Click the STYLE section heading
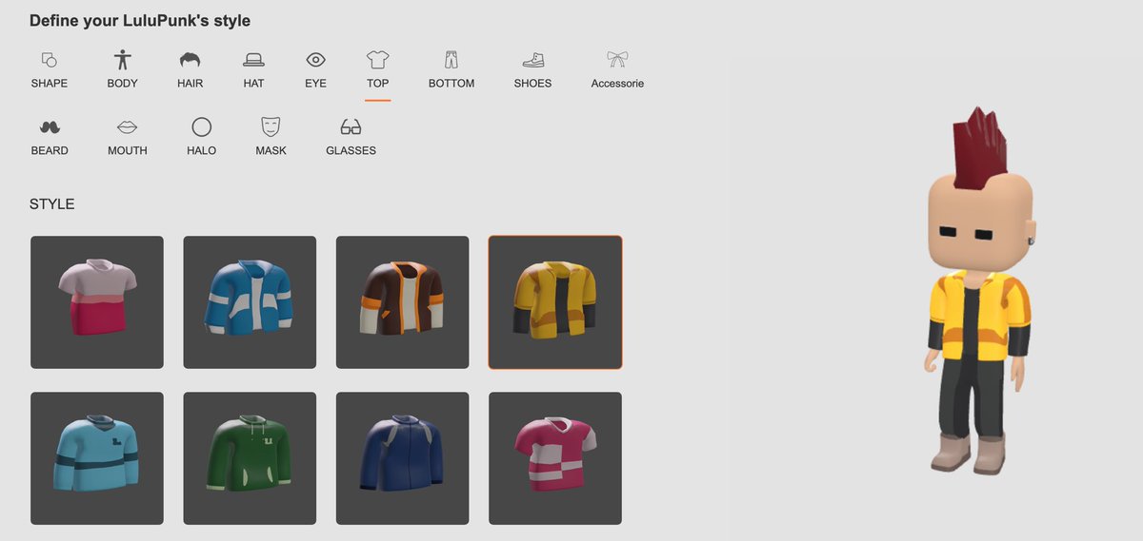1143x541 pixels. [52, 204]
